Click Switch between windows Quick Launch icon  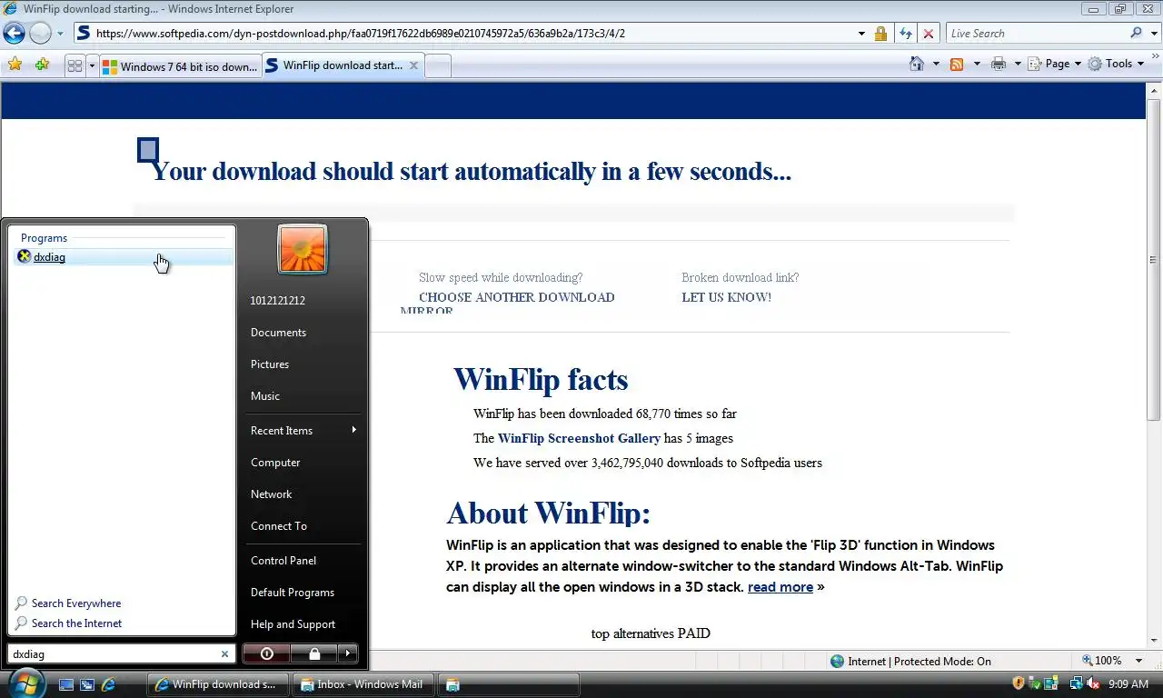[x=87, y=684]
